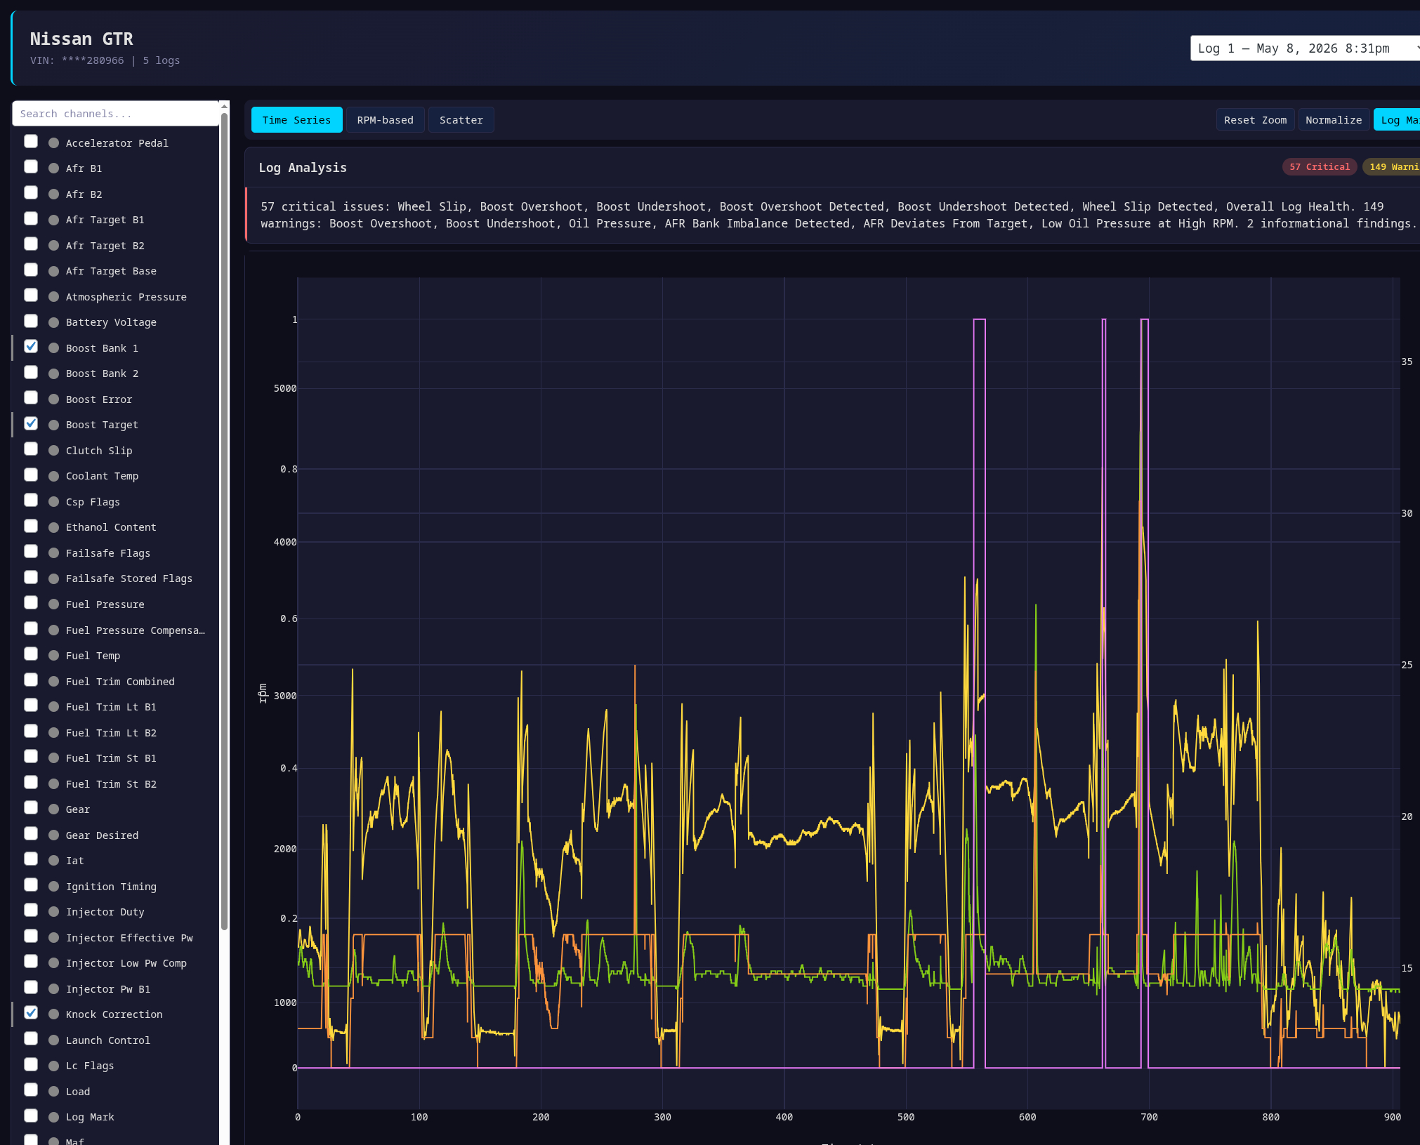Disable the Knock Correction channel checkbox
Image resolution: width=1420 pixels, height=1145 pixels.
point(31,1013)
